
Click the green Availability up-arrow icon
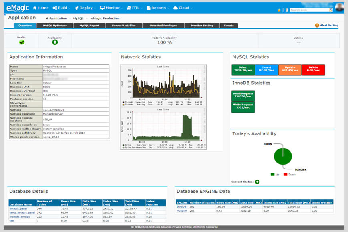[55, 42]
